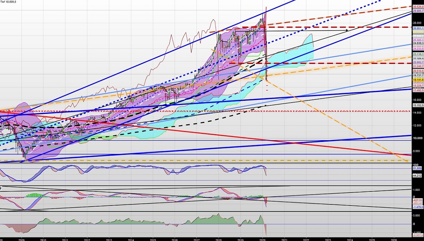
Task: Select the 19.737,7 price label
Action: (418, 75)
